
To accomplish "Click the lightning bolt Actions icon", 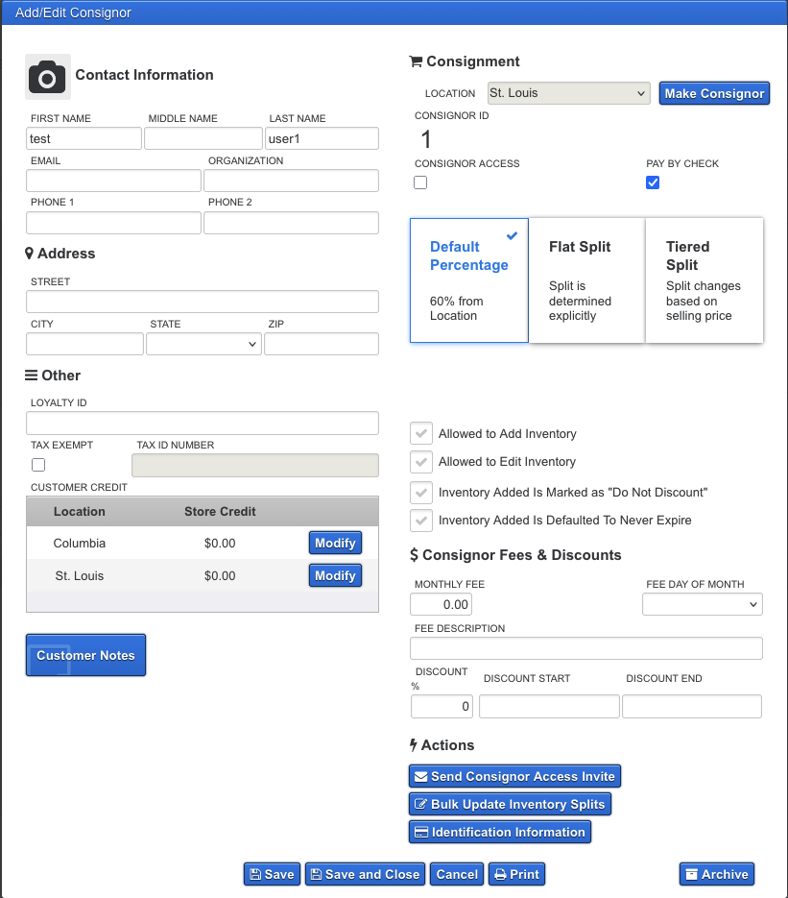I will tap(413, 744).
